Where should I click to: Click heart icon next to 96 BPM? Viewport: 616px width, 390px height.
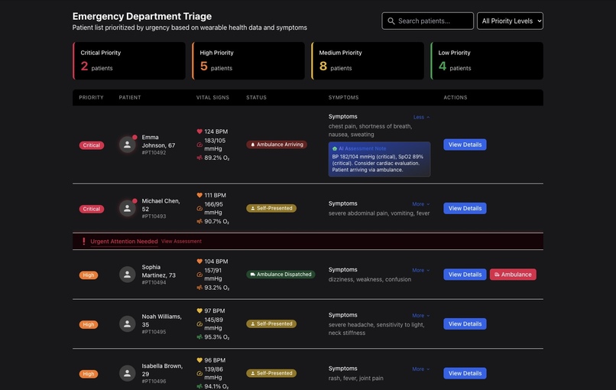pyautogui.click(x=199, y=360)
